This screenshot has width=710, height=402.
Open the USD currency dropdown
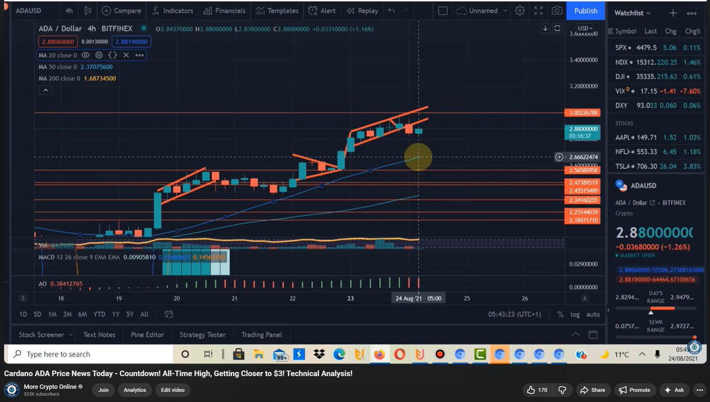click(585, 28)
